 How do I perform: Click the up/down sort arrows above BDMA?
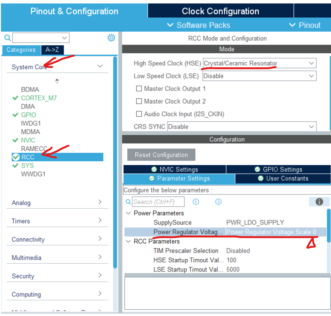(x=57, y=81)
